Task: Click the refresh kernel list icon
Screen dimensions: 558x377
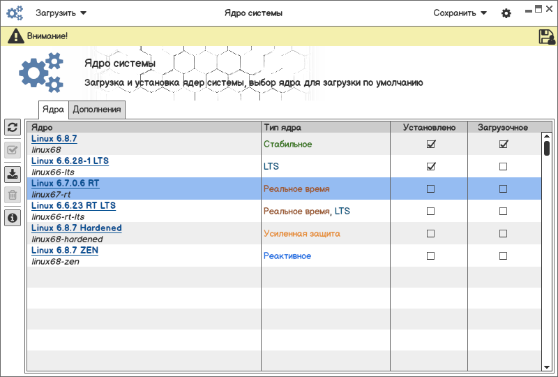Action: click(13, 127)
